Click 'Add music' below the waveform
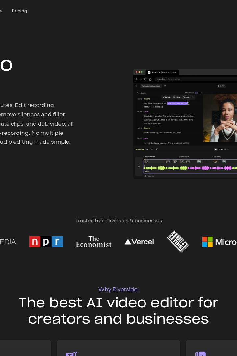Screen dimensions: 237x356 pos(150,176)
